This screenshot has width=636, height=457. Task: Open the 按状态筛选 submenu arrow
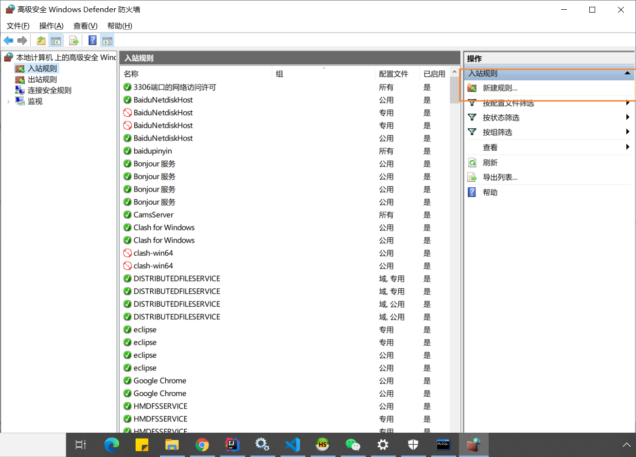tap(628, 117)
